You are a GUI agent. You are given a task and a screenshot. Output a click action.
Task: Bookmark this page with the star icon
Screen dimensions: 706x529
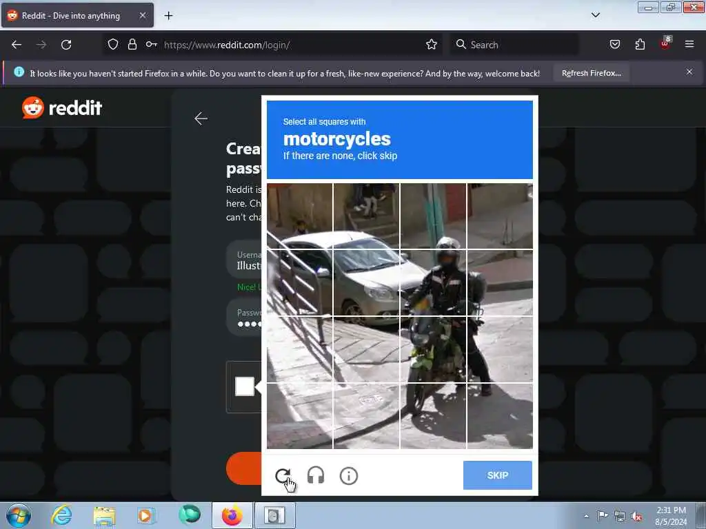[432, 45]
